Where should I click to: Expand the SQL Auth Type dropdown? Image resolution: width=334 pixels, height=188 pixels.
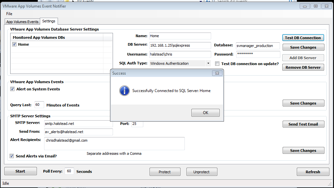pyautogui.click(x=208, y=63)
